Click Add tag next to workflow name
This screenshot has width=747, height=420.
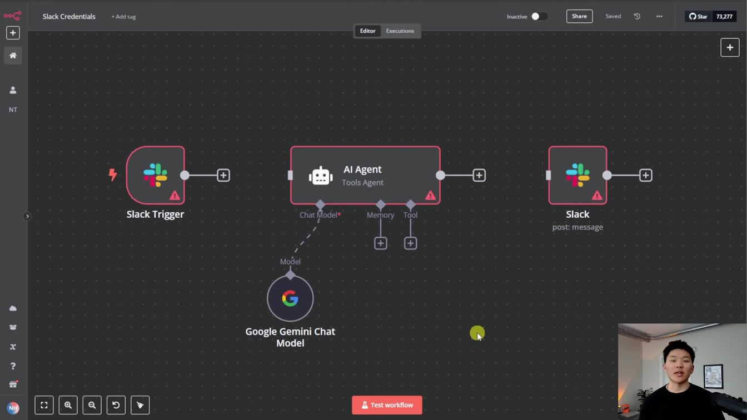(123, 17)
